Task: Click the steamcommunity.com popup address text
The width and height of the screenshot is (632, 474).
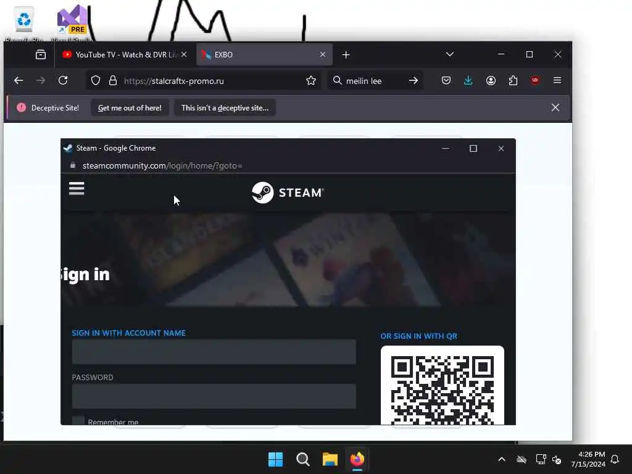Action: click(162, 165)
